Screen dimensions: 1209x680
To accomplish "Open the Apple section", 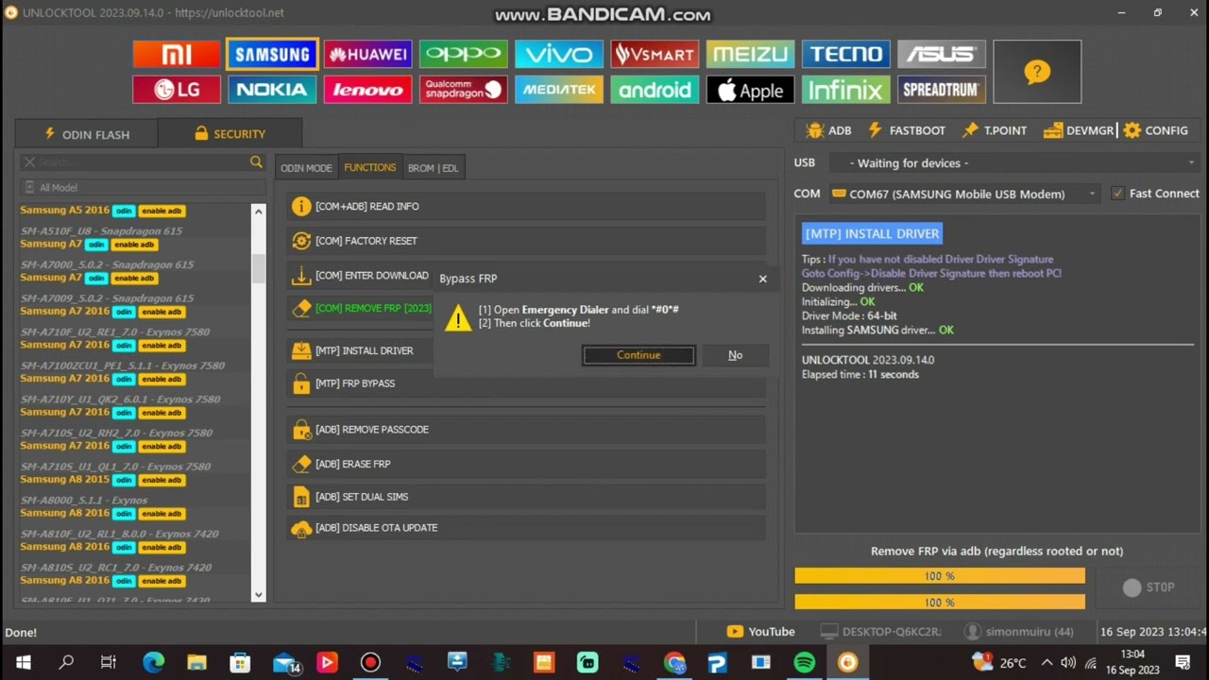I will pyautogui.click(x=750, y=90).
